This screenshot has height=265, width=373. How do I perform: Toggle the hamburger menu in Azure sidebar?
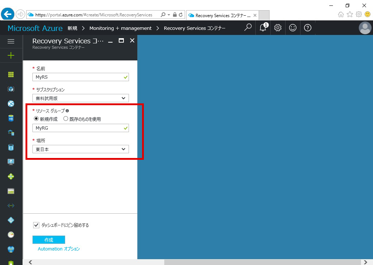click(x=11, y=41)
